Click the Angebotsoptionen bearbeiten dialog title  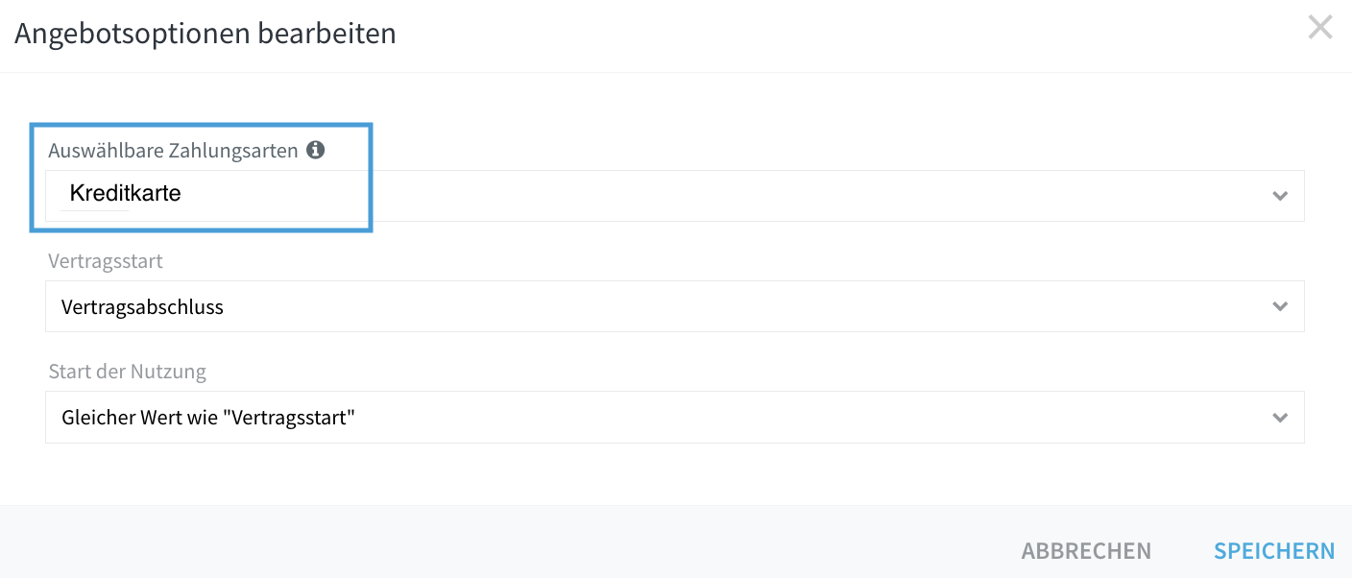(x=205, y=34)
